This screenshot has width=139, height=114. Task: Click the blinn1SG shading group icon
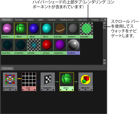(x=86, y=79)
